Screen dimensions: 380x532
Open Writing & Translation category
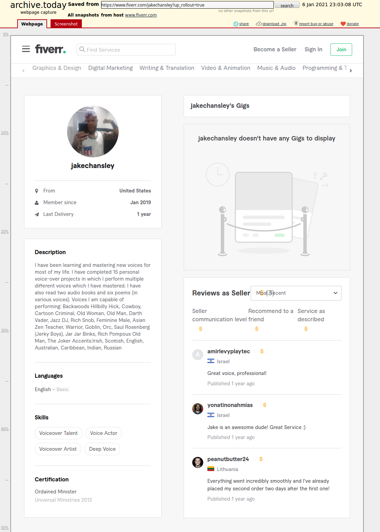(167, 68)
